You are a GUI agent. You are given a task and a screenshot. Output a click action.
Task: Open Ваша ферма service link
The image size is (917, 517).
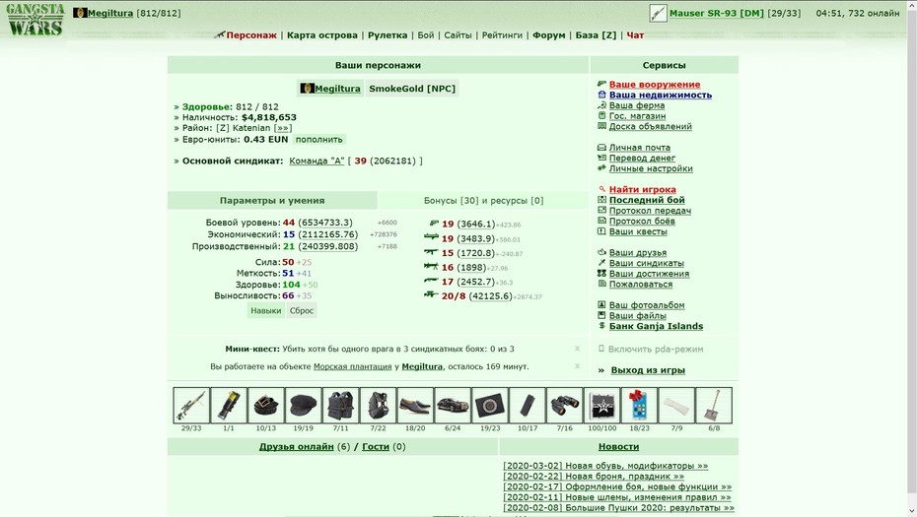tap(637, 105)
